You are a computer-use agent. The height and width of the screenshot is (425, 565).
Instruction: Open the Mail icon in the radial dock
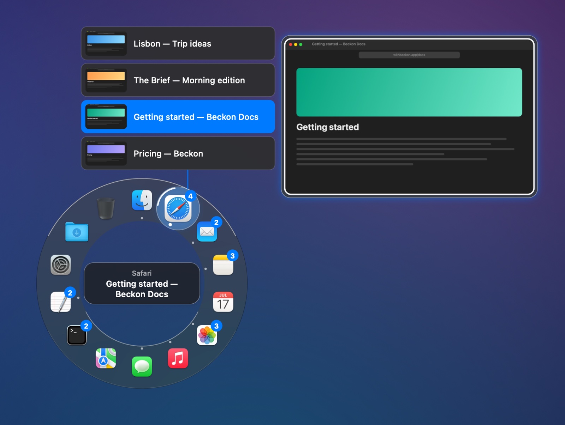pyautogui.click(x=207, y=231)
